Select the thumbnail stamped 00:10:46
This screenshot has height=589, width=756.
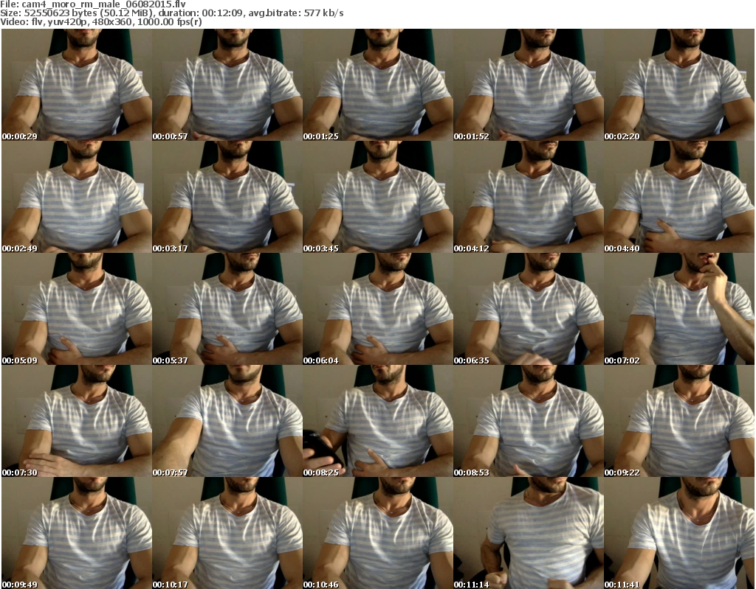pyautogui.click(x=378, y=533)
